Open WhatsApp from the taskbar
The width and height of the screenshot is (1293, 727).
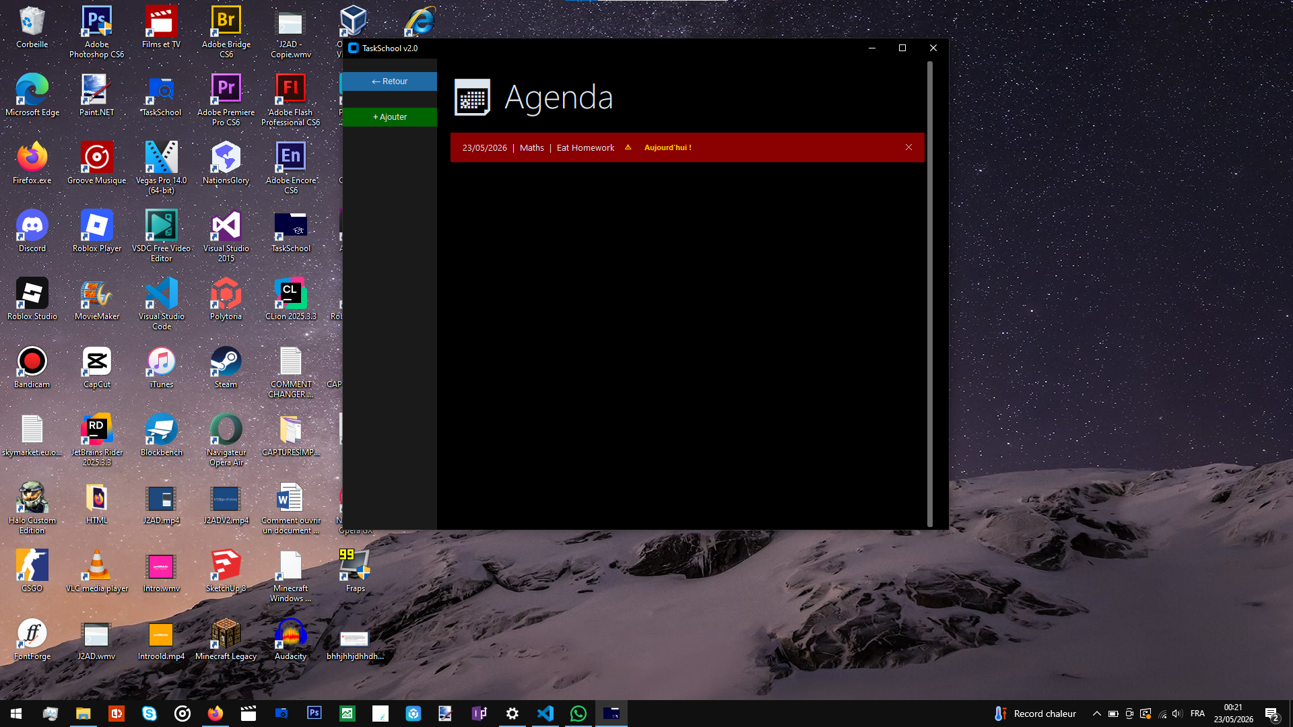pyautogui.click(x=578, y=714)
